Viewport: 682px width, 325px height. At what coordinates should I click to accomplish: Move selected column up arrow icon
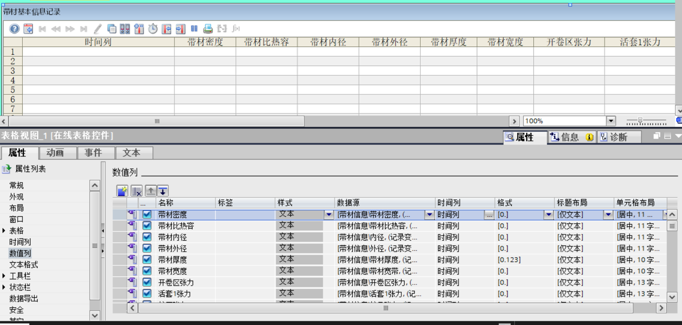point(151,192)
